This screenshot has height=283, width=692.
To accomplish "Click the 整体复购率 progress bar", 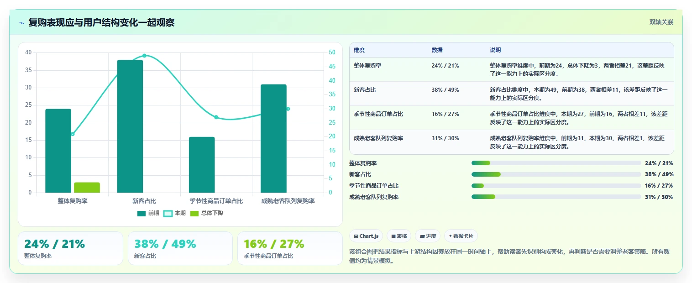I will coord(556,163).
